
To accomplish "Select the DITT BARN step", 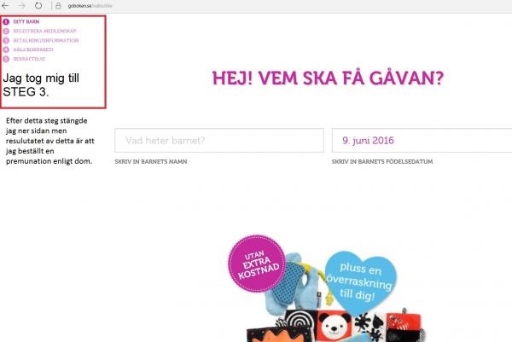I will tap(26, 21).
